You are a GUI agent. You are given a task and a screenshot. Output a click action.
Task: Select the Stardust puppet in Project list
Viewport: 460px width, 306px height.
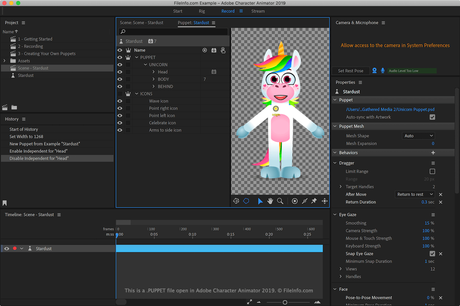[26, 75]
